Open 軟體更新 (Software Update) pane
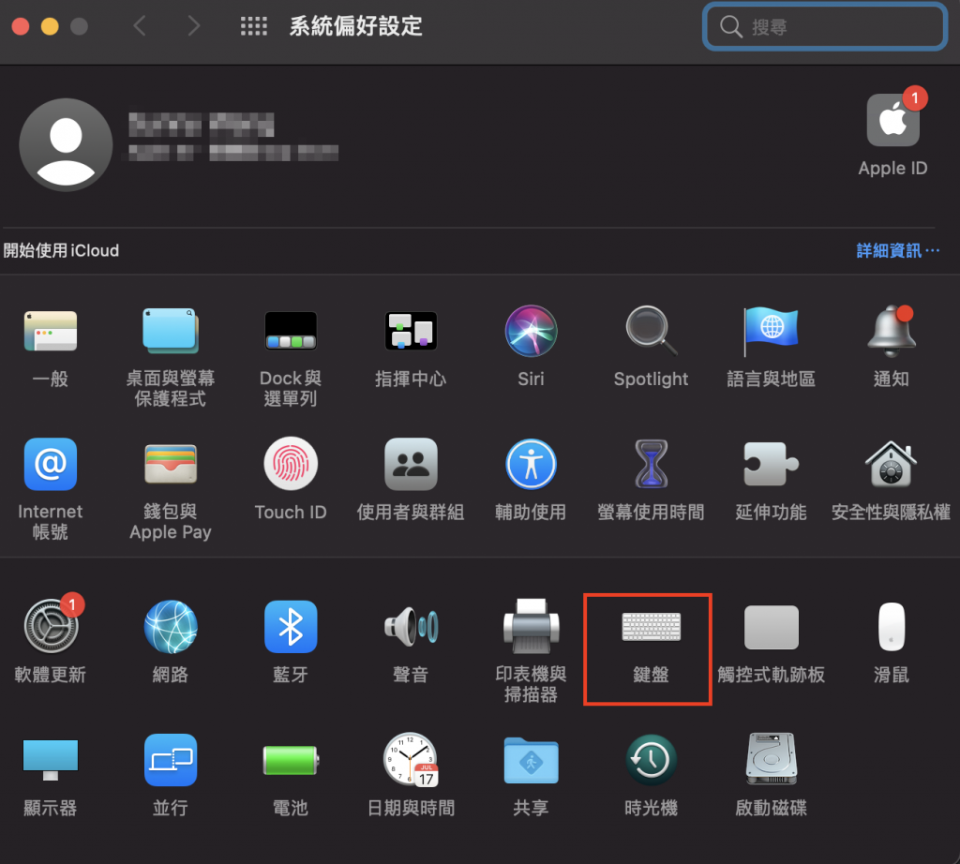The height and width of the screenshot is (864, 960). (52, 627)
